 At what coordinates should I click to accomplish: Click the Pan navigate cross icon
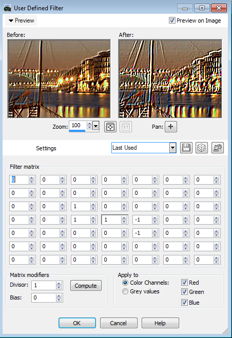coord(171,127)
